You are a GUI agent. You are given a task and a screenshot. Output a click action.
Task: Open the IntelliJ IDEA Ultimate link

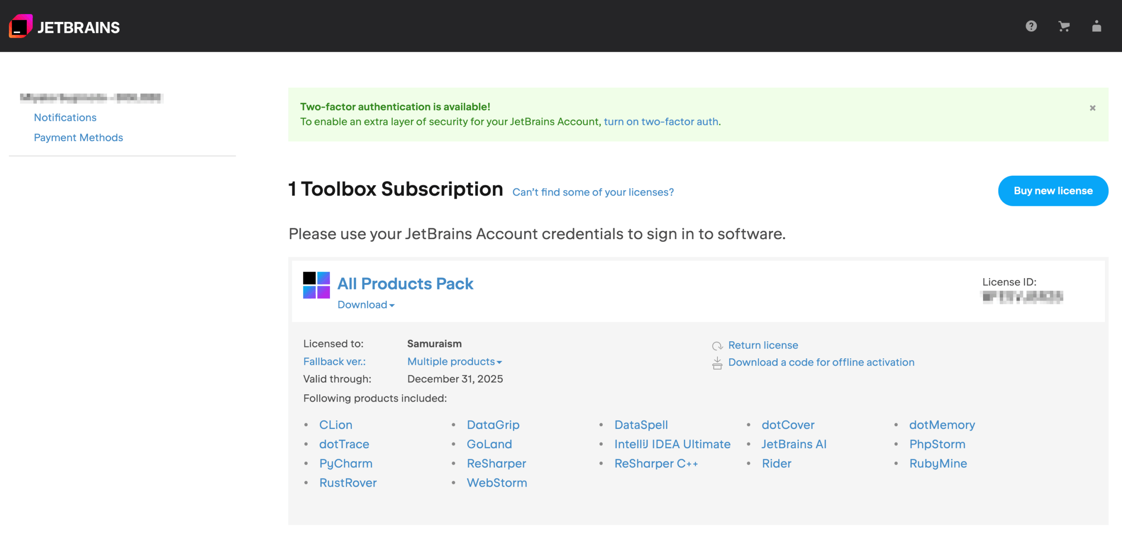tap(672, 444)
